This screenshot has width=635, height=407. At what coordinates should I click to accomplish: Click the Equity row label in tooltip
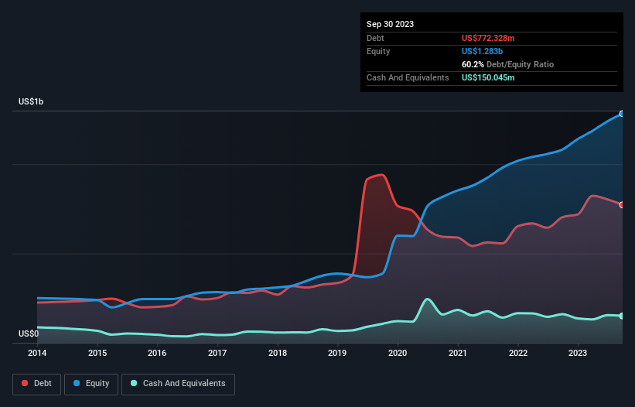pos(378,51)
